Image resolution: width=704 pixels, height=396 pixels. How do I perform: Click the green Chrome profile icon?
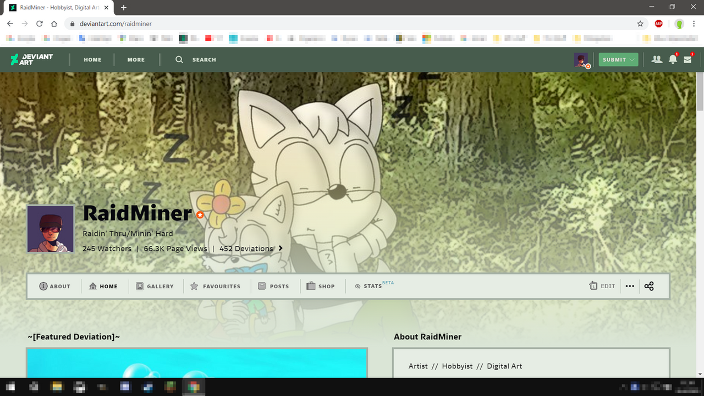679,24
